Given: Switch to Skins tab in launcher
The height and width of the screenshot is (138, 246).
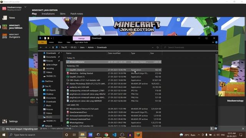Looking at the screenshot, I should 63,14.
